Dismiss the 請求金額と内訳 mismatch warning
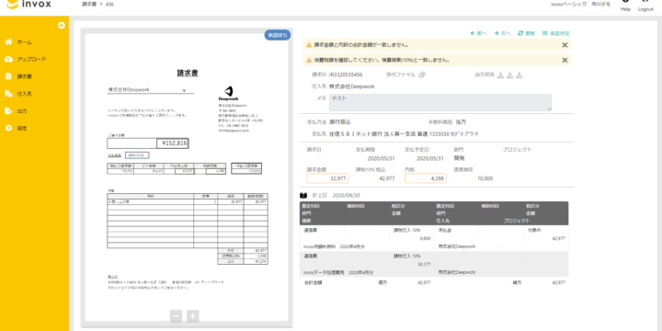Viewport: 662px width, 331px height. 565,45
